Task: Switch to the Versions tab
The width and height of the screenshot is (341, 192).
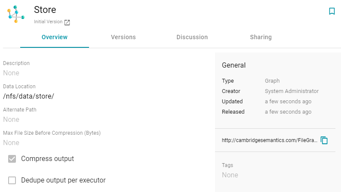Action: tap(123, 37)
